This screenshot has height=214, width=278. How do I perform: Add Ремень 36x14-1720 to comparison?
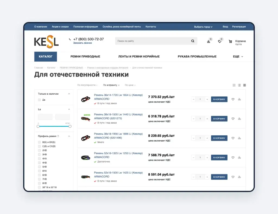click(x=239, y=99)
